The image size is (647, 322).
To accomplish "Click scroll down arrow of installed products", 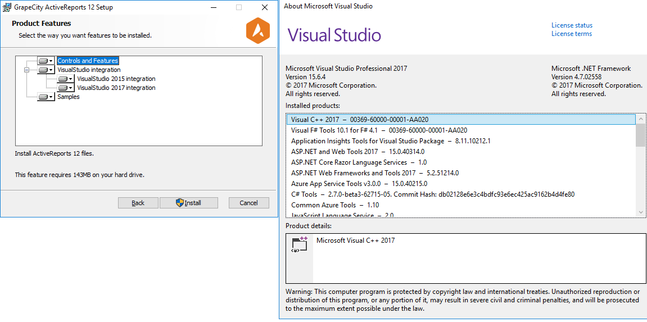I will [x=641, y=212].
